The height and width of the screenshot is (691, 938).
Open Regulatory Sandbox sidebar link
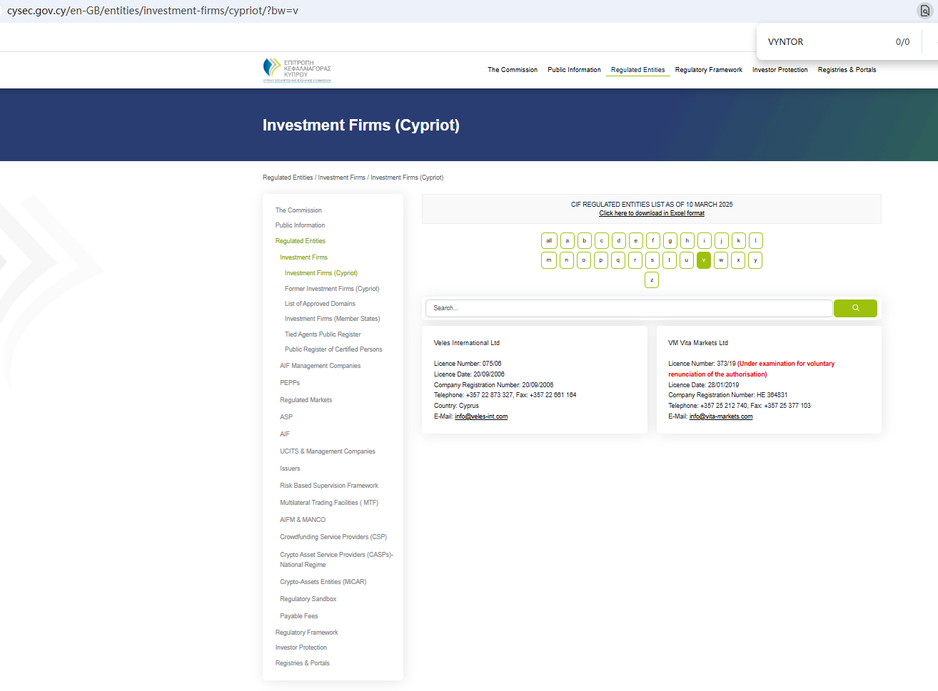(308, 599)
